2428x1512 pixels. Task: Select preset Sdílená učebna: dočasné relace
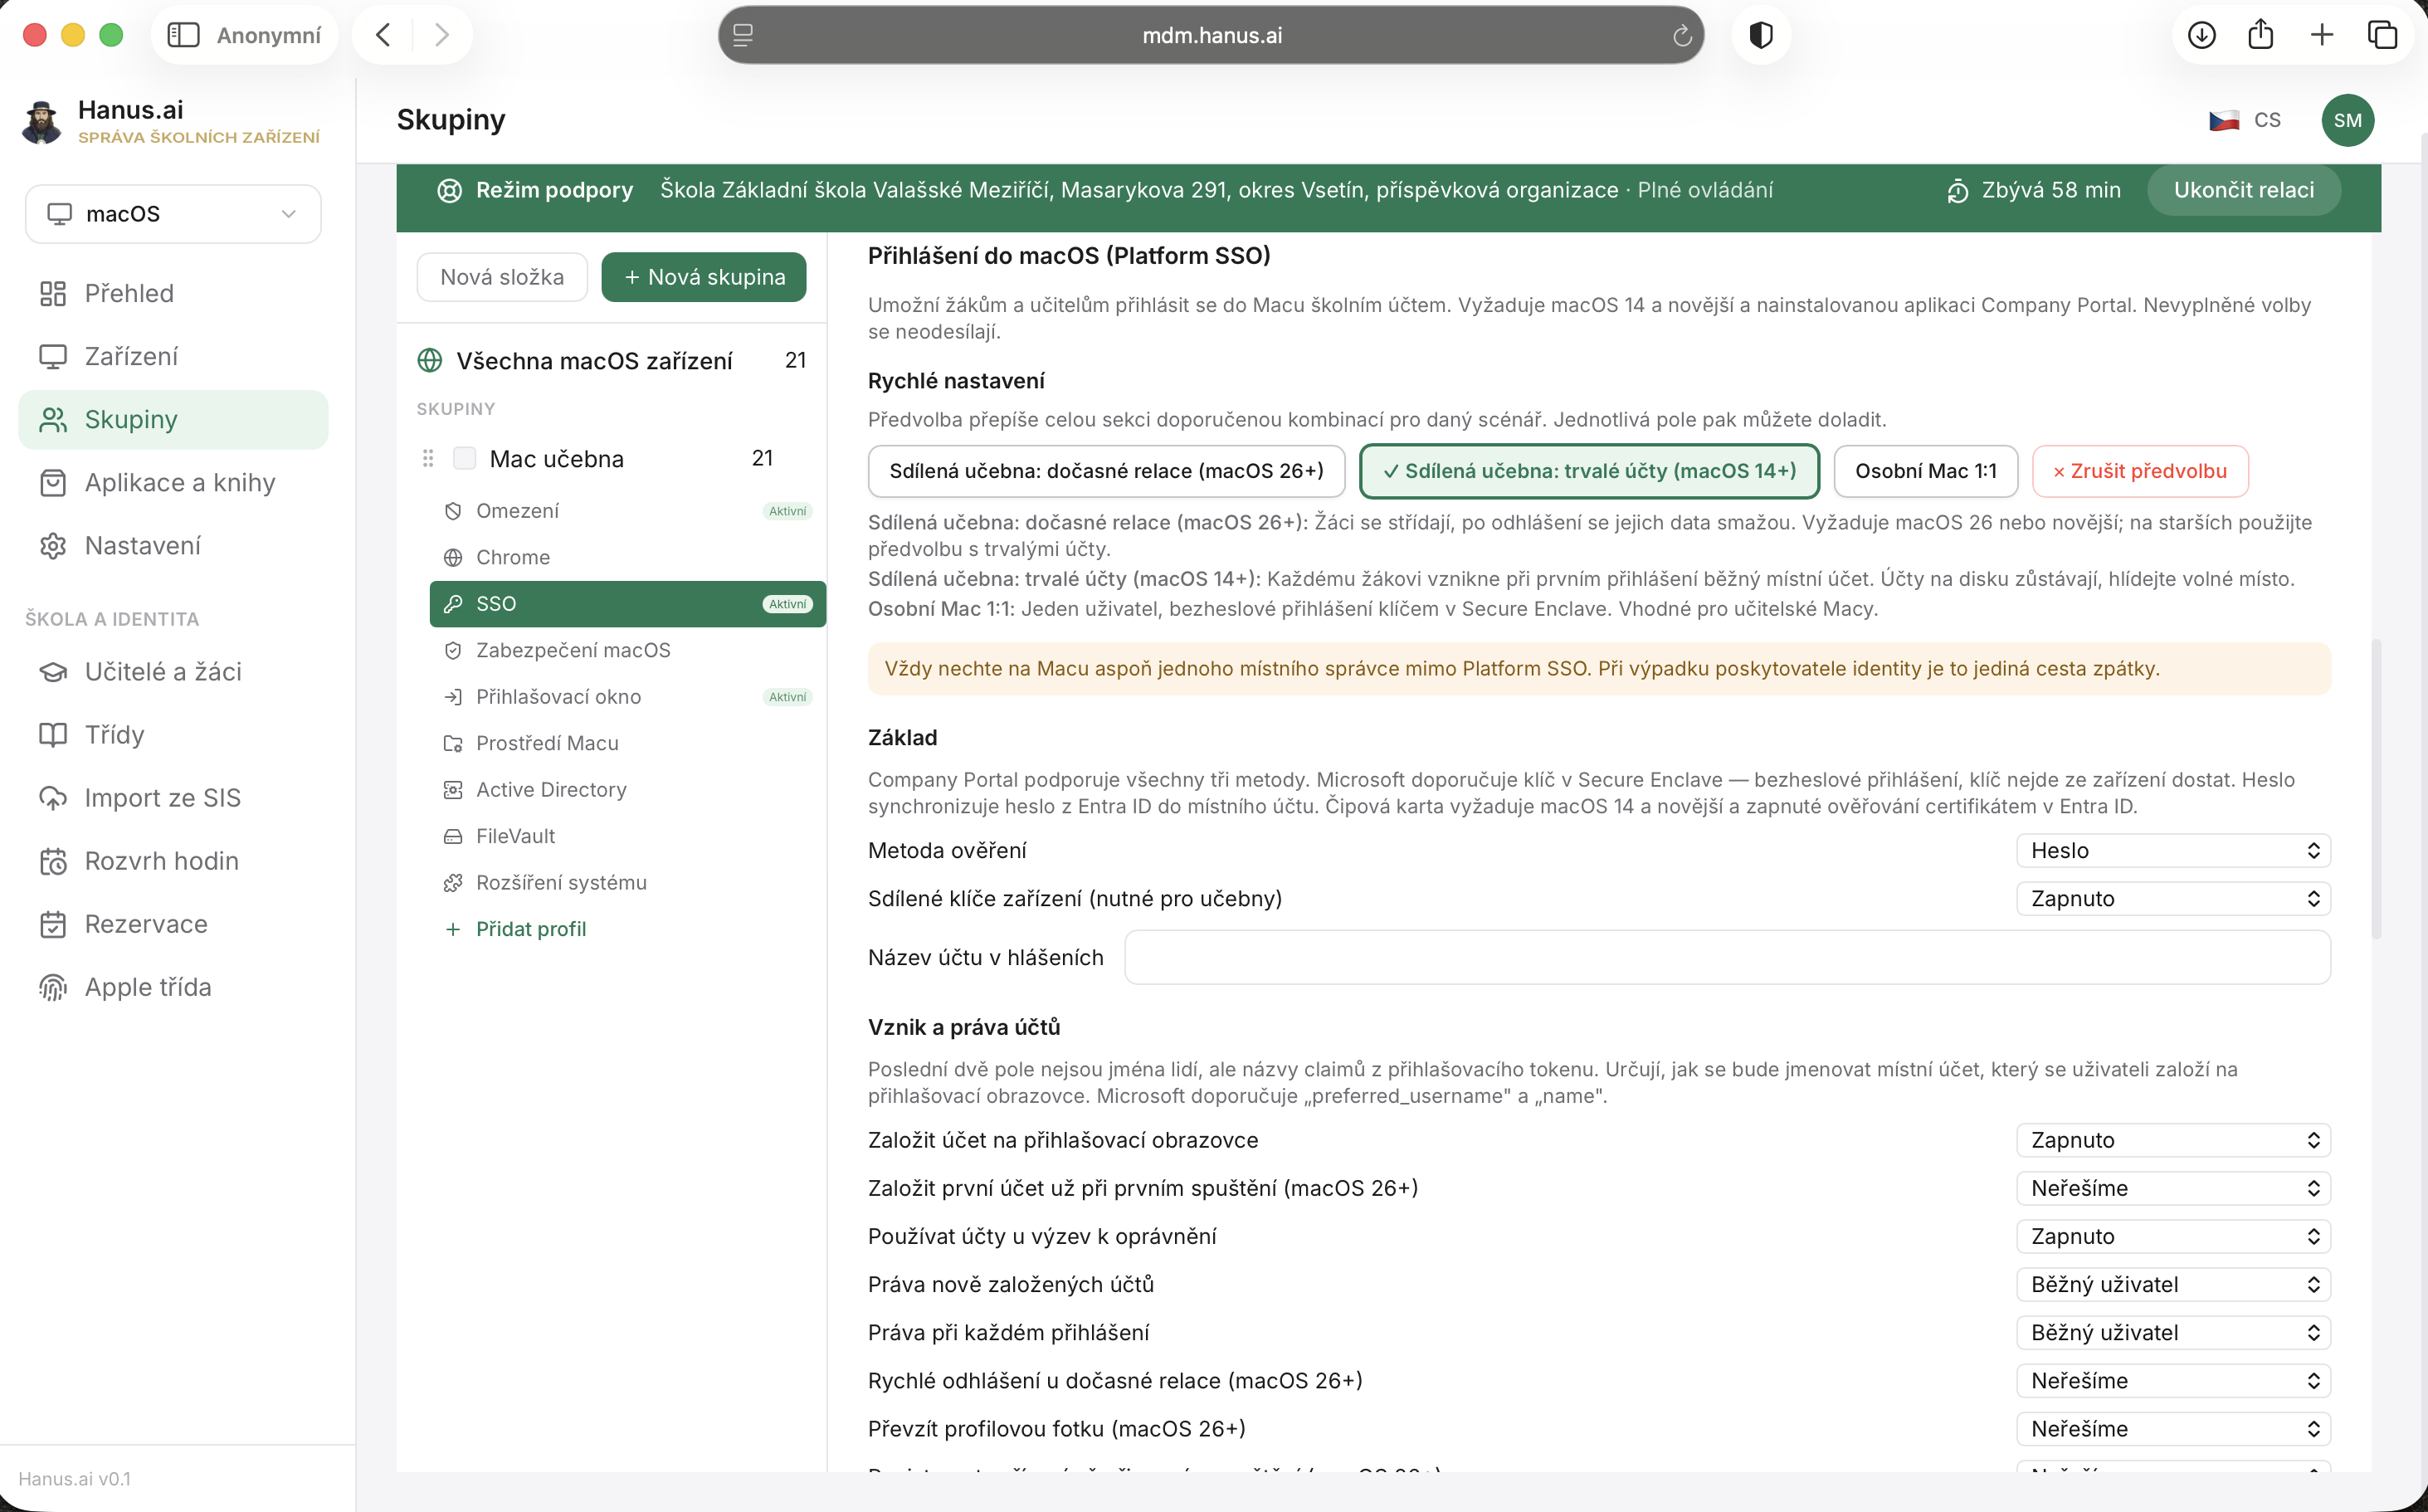(x=1106, y=471)
